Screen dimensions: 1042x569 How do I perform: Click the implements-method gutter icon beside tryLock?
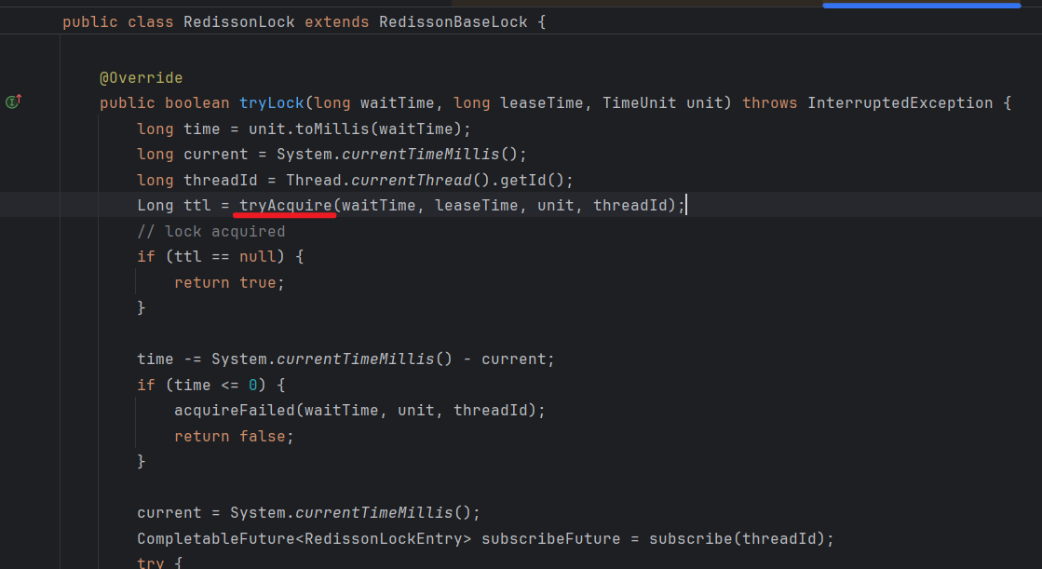pyautogui.click(x=13, y=102)
